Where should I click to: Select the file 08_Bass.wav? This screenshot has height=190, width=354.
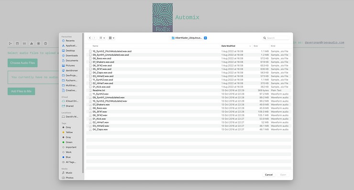click(x=188, y=108)
